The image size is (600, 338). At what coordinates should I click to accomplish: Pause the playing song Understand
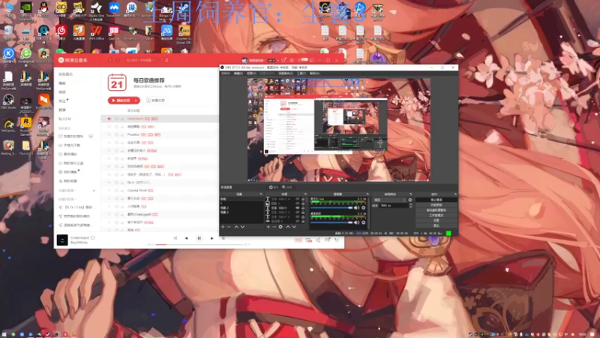199,238
